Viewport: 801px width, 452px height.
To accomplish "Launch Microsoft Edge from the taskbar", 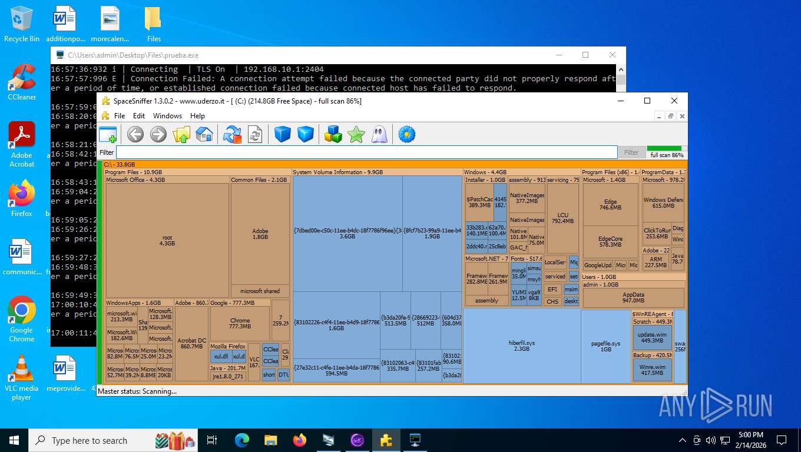I will point(242,440).
